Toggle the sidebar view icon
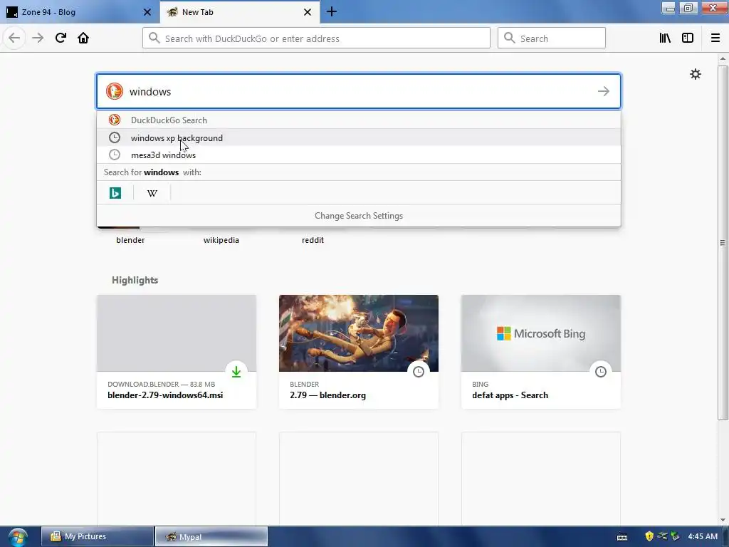This screenshot has width=729, height=547. pyautogui.click(x=688, y=38)
